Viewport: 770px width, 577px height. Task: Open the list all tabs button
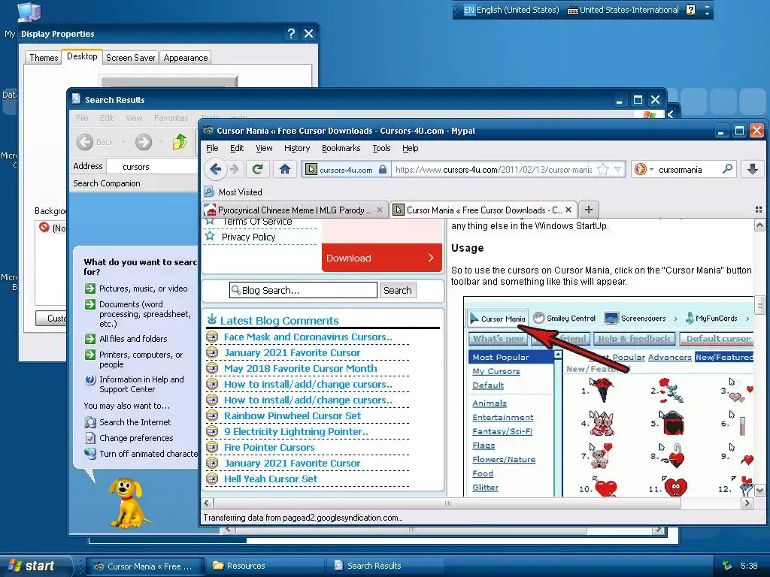pos(758,210)
